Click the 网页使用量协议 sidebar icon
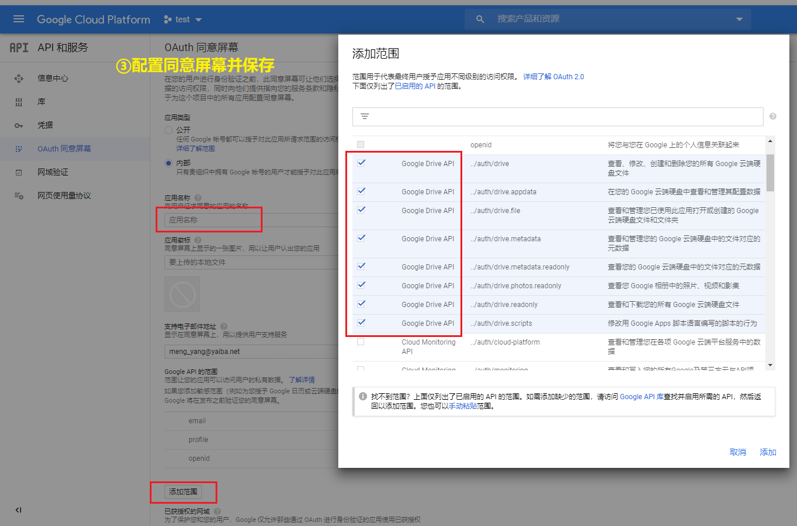 [x=20, y=196]
